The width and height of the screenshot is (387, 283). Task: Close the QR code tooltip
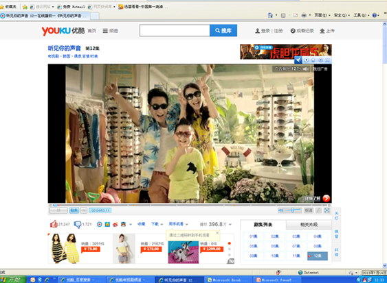[217, 232]
